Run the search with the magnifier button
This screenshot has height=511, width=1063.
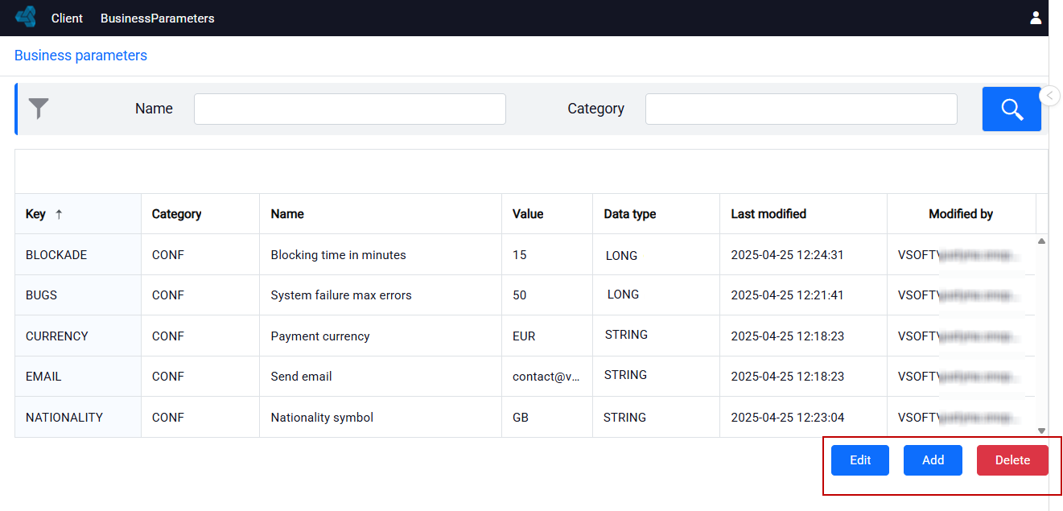pyautogui.click(x=1011, y=109)
